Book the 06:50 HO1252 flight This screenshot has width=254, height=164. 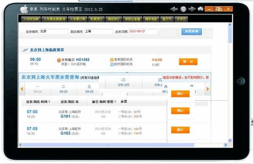click(x=188, y=62)
